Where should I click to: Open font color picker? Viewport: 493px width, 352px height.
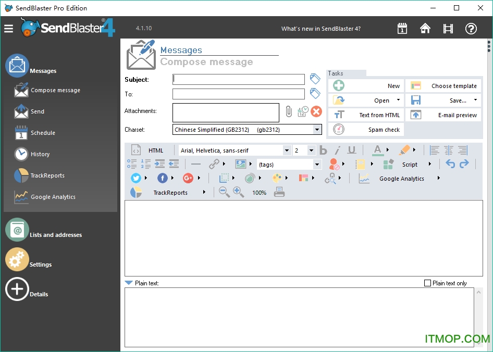pos(378,150)
